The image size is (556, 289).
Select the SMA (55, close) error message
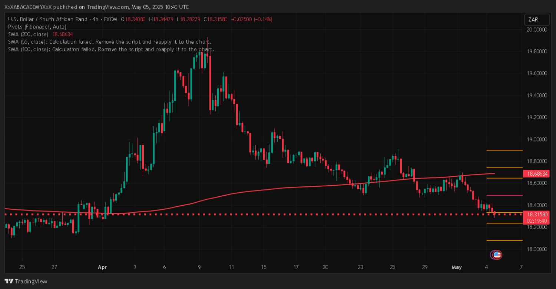click(x=110, y=42)
